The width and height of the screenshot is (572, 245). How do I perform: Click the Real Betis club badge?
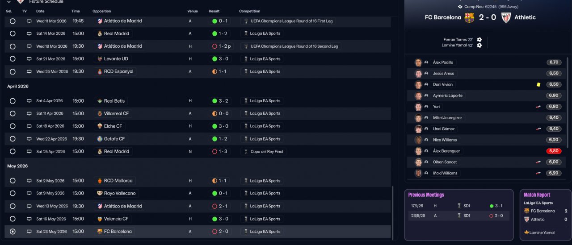coord(100,101)
